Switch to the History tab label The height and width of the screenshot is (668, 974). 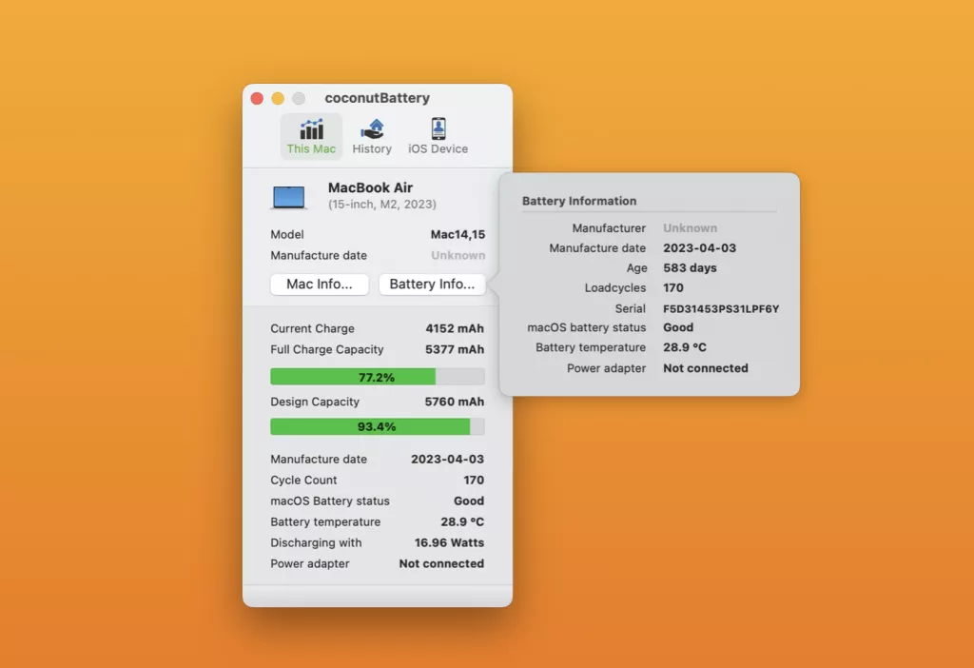(x=372, y=149)
